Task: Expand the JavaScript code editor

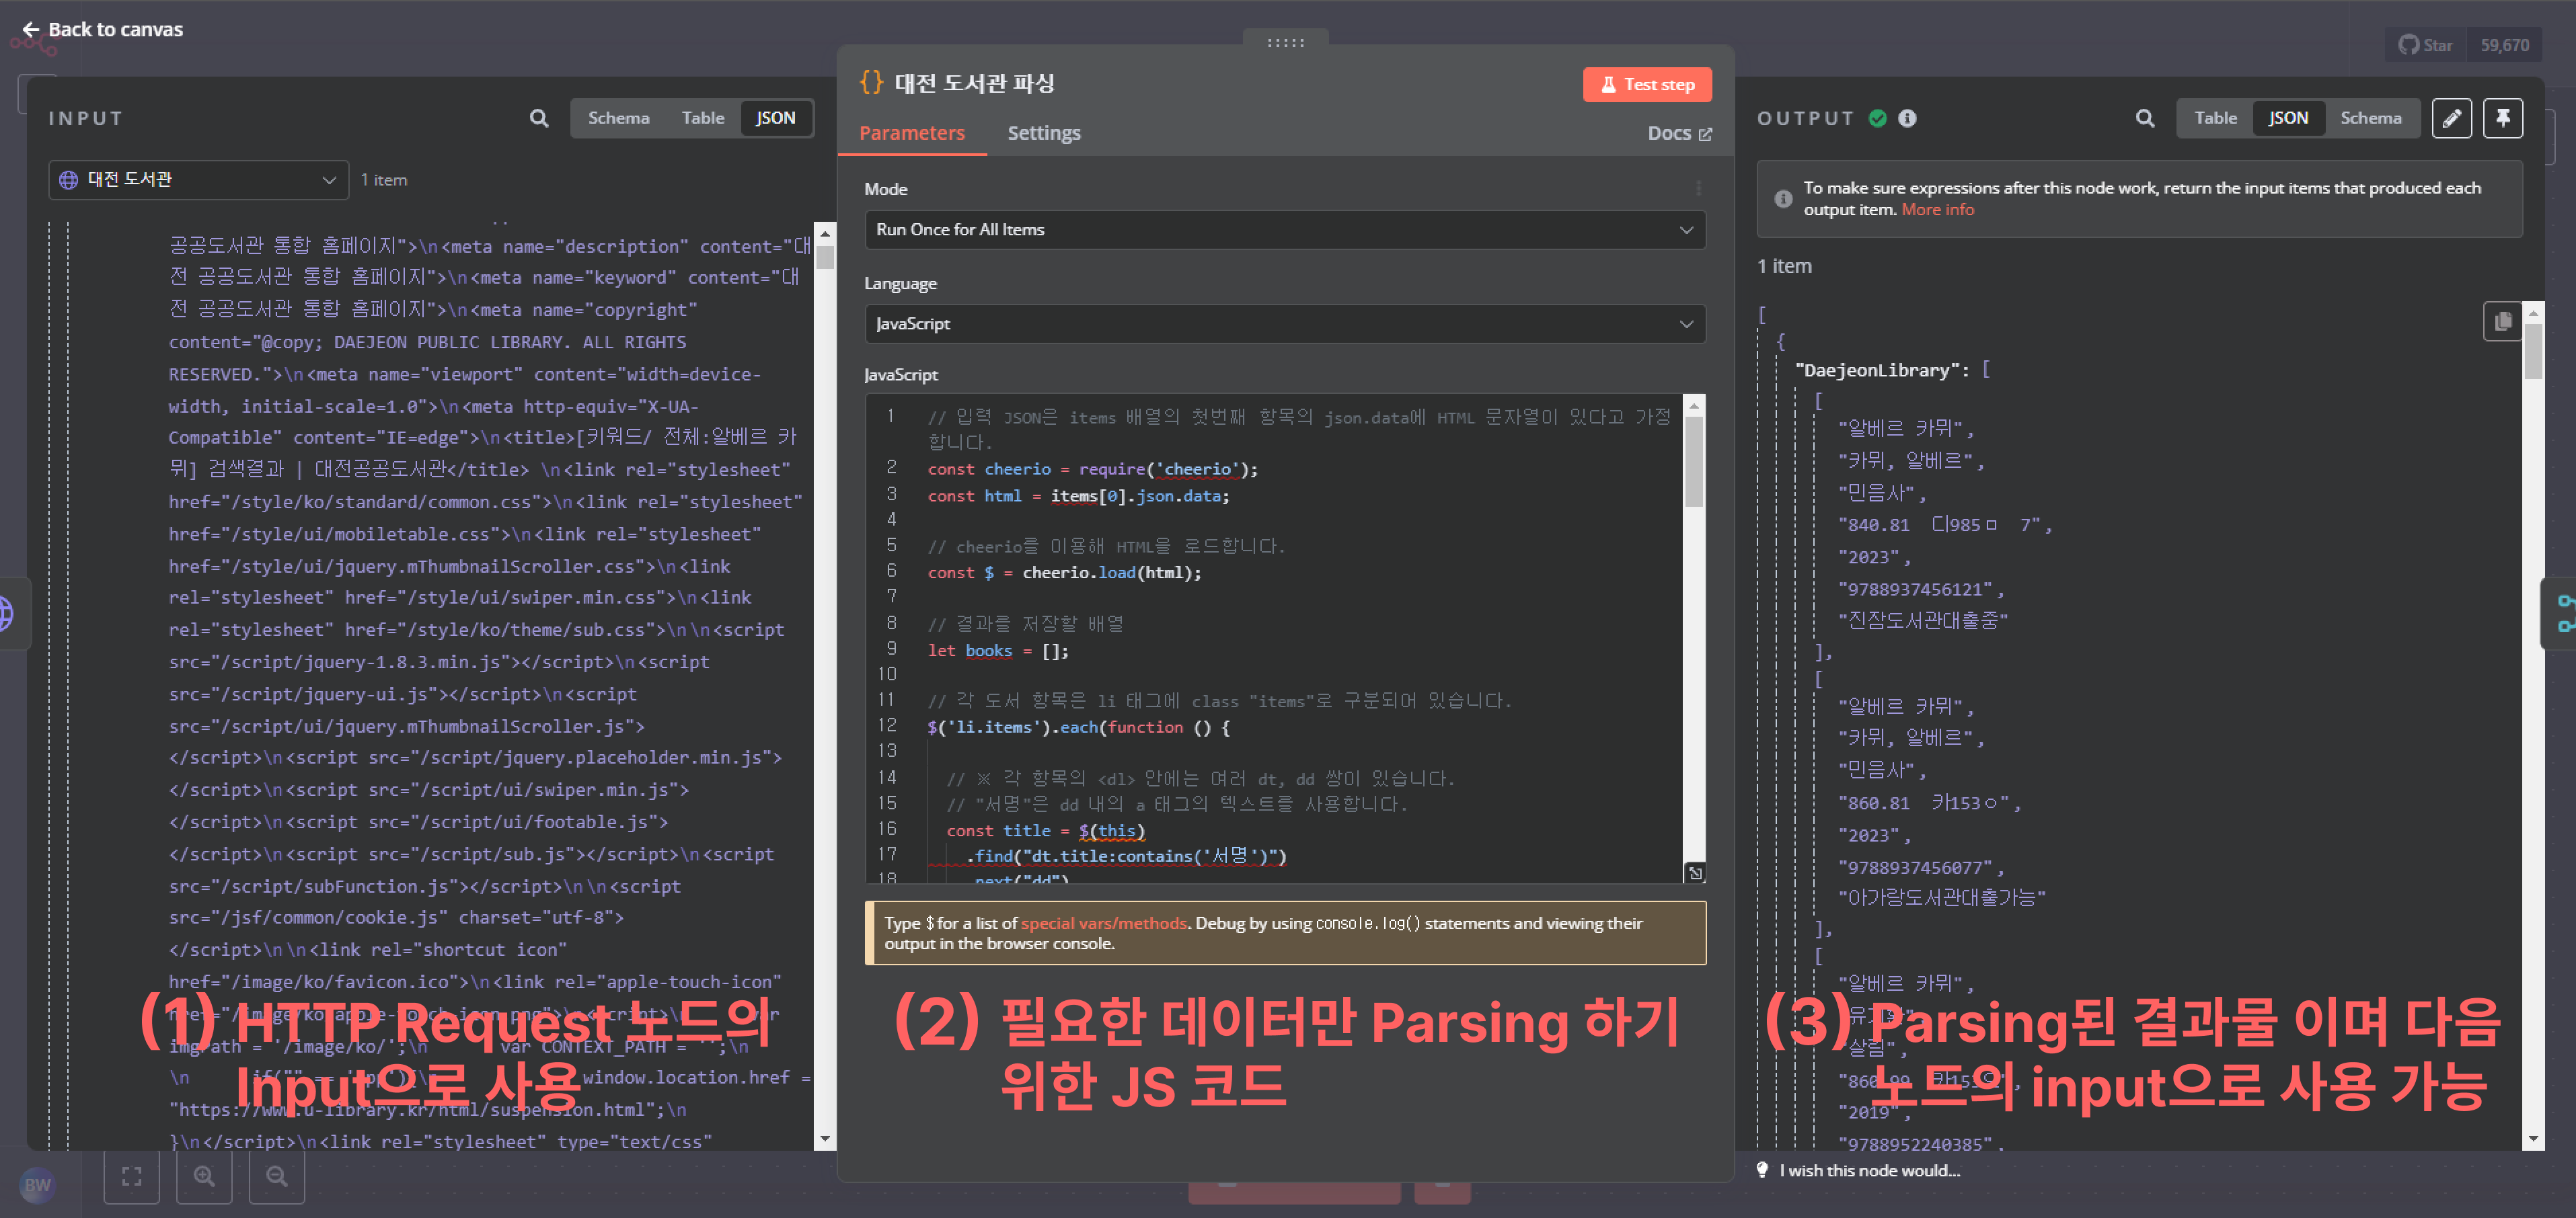Action: 1695,872
